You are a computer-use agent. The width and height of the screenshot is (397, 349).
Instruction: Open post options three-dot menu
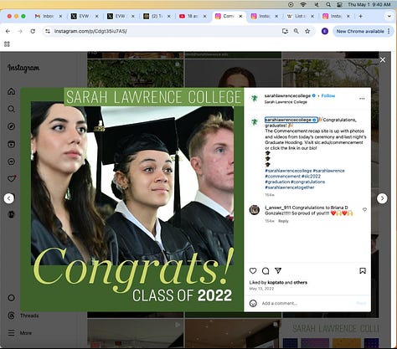point(362,99)
